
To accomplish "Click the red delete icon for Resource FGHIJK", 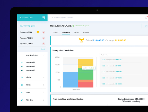I will coord(43,38).
